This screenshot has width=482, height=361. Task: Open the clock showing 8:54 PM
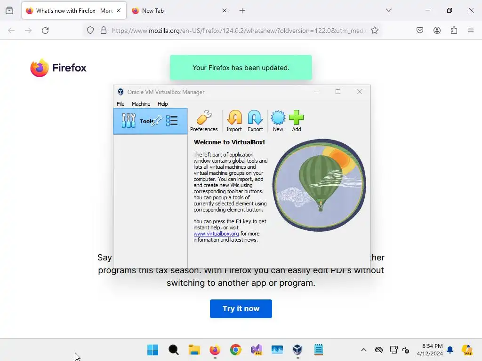pos(430,350)
